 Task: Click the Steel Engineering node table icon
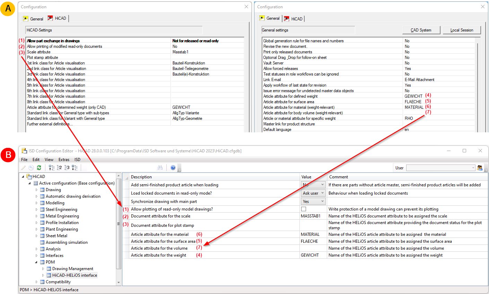pos(42,210)
